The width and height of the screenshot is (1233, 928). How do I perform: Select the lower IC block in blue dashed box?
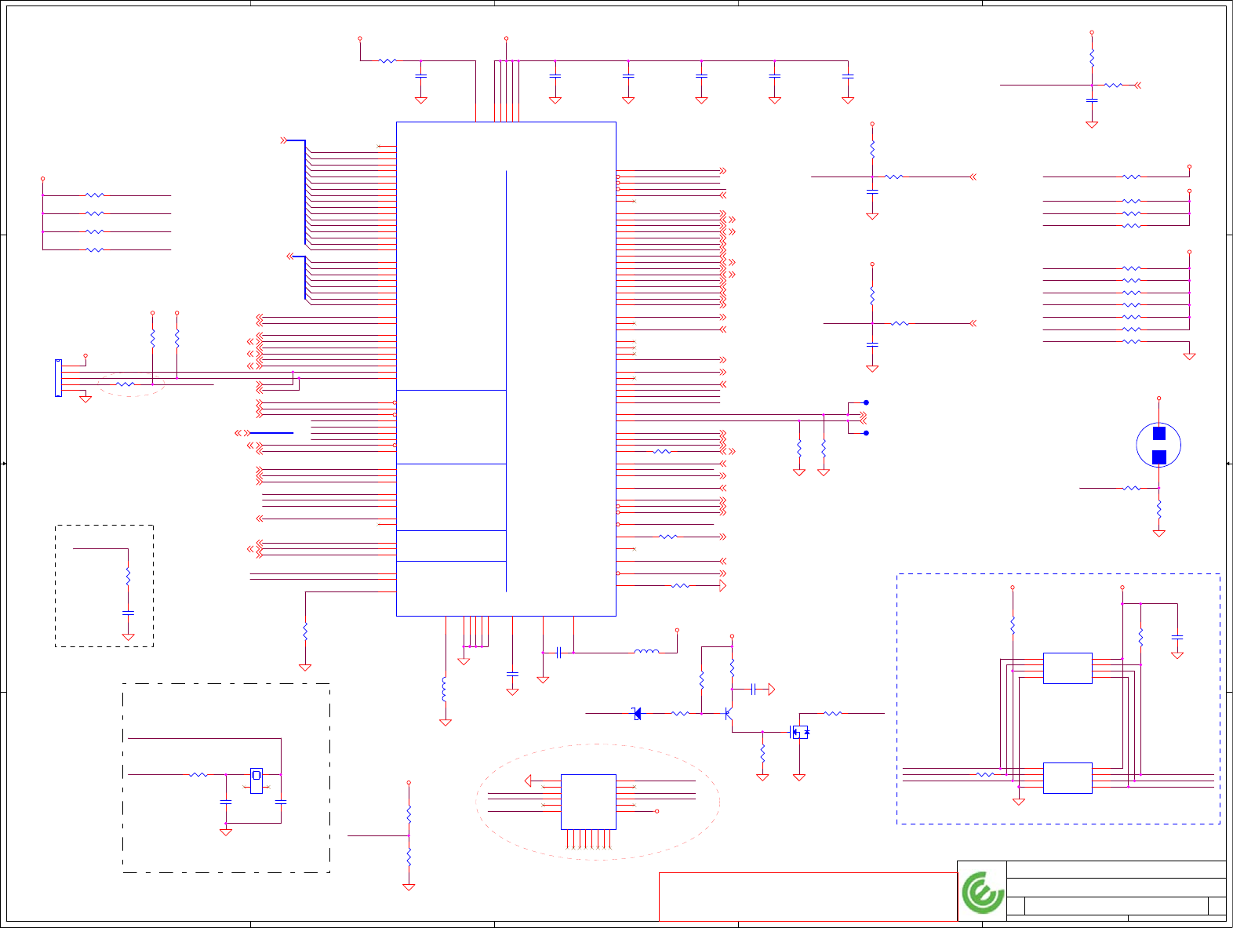point(1068,778)
